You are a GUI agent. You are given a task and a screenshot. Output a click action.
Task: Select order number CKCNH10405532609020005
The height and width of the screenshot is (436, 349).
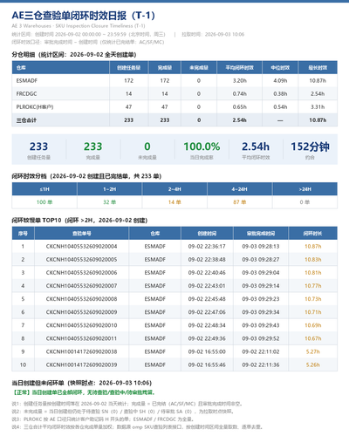click(81, 259)
